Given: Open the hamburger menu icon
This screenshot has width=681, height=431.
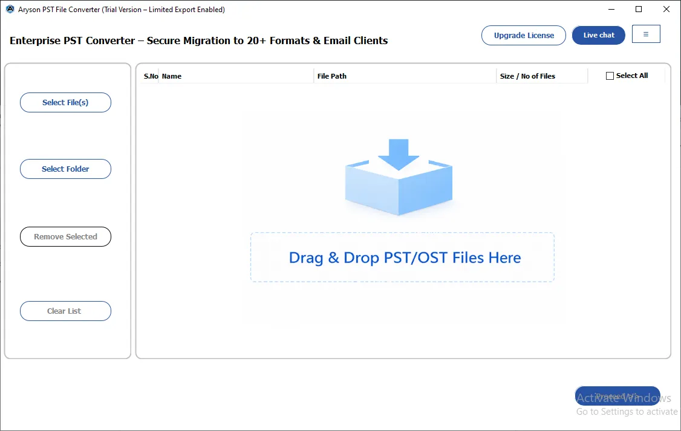Looking at the screenshot, I should 646,34.
